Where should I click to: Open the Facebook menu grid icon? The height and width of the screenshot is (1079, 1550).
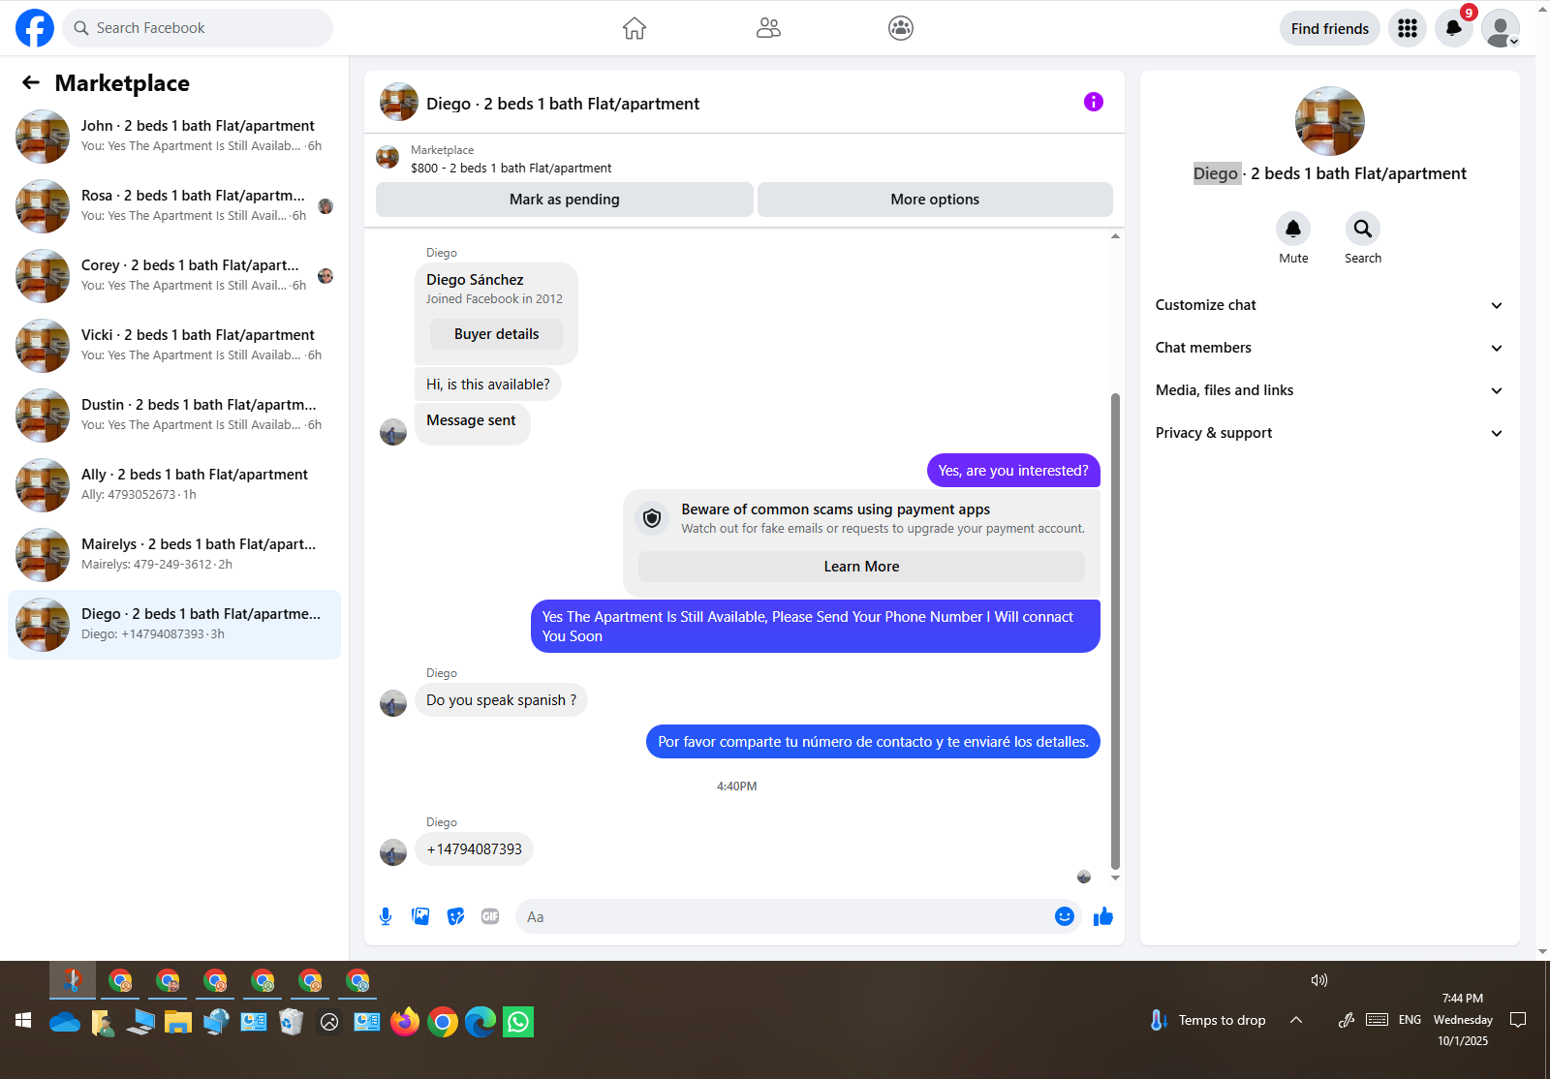click(1408, 28)
